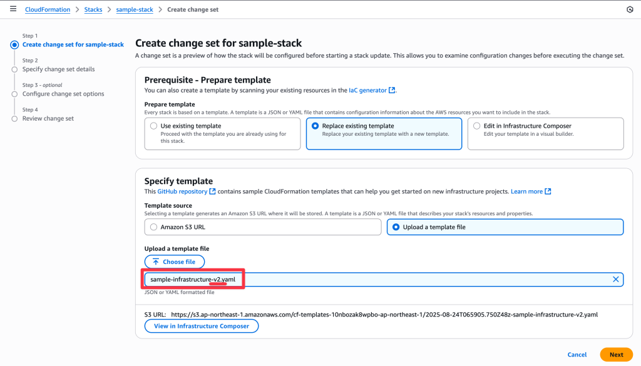
Task: Cancel the change set creation
Action: 577,355
